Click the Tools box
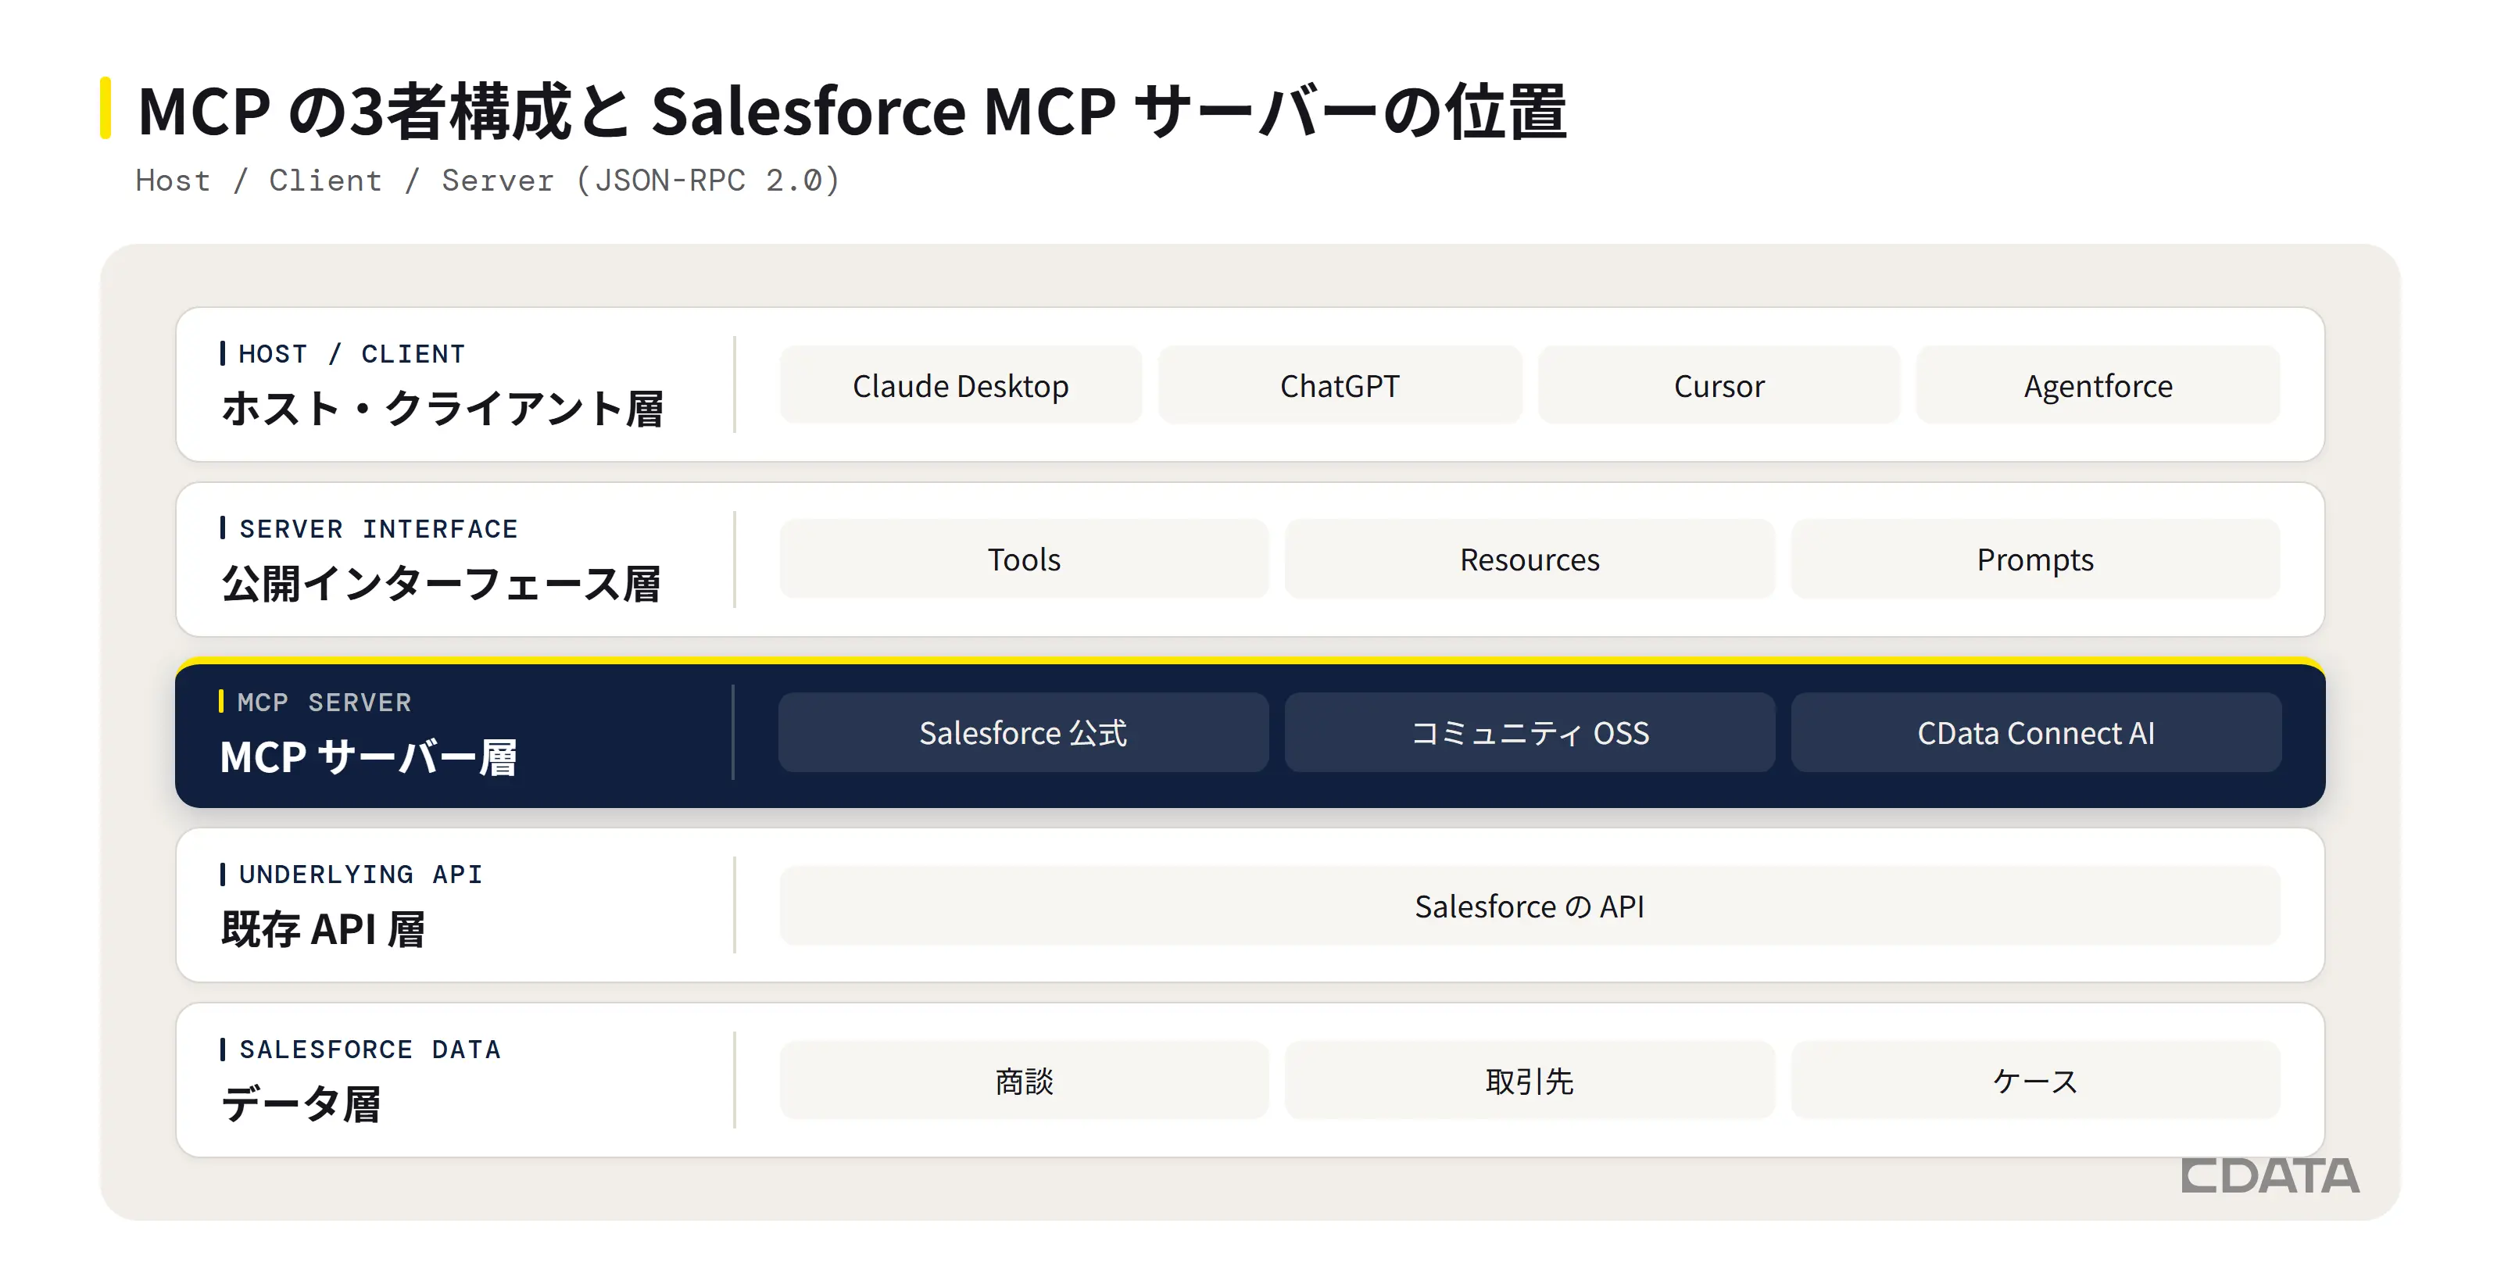 click(1023, 560)
